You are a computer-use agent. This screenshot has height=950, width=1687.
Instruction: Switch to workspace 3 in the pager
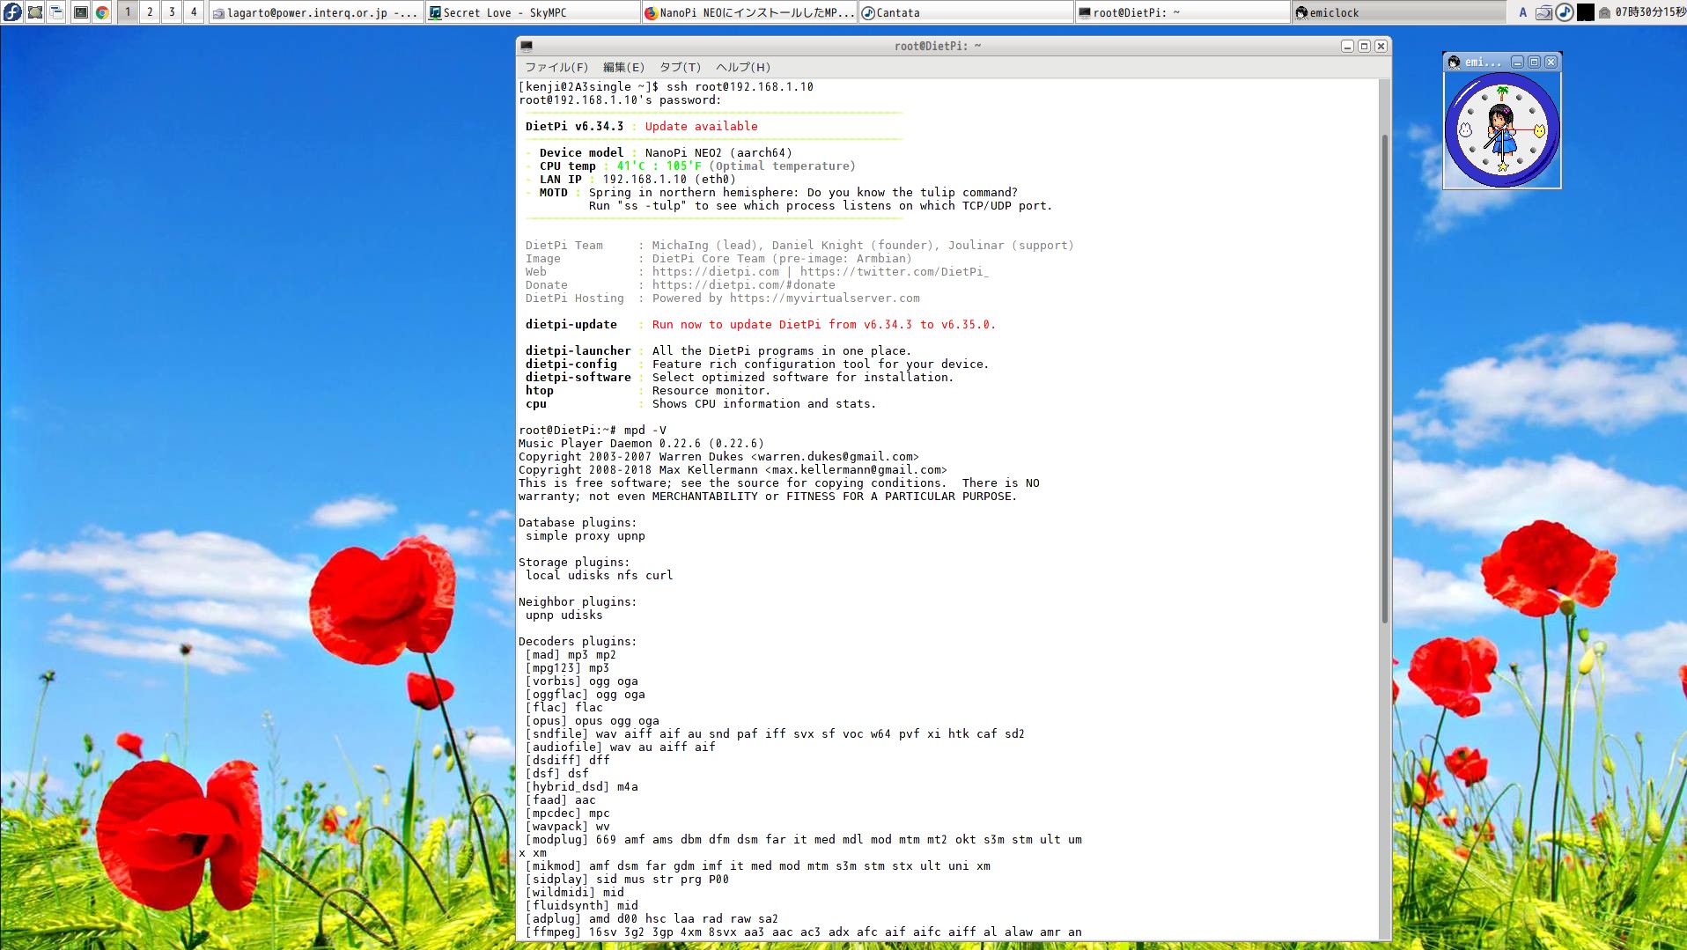click(x=172, y=11)
